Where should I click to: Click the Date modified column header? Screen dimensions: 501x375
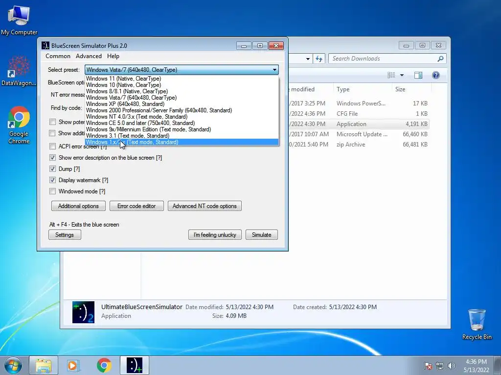(310, 89)
